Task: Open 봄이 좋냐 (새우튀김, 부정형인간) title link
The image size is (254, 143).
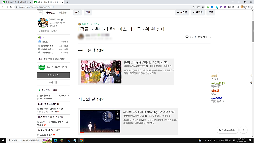Action: [x=145, y=62]
